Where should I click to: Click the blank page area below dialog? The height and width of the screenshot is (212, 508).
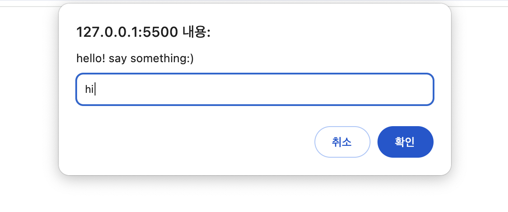click(254, 194)
